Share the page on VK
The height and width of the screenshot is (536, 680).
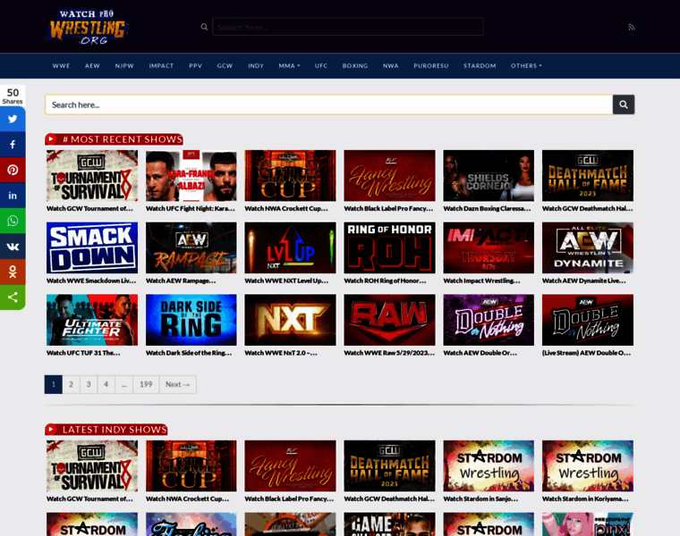click(13, 247)
